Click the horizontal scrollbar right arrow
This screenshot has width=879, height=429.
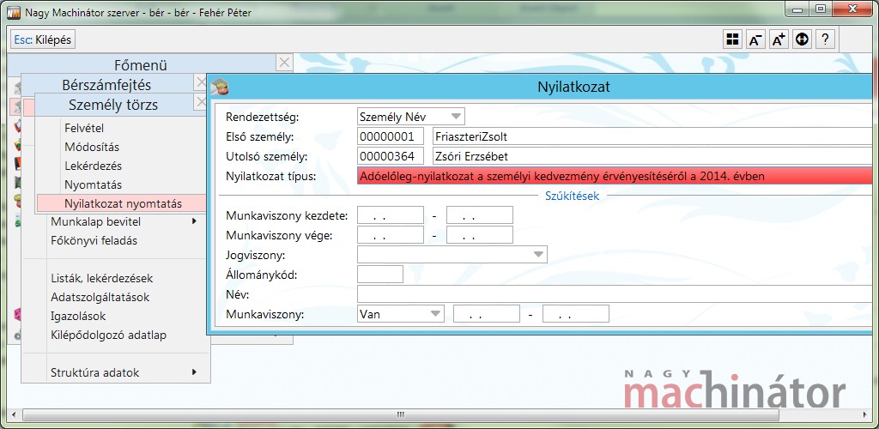[866, 415]
